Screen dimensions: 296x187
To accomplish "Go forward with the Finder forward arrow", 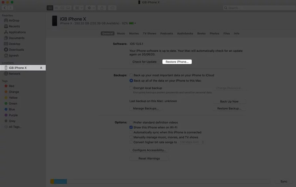I will tap(10, 8).
